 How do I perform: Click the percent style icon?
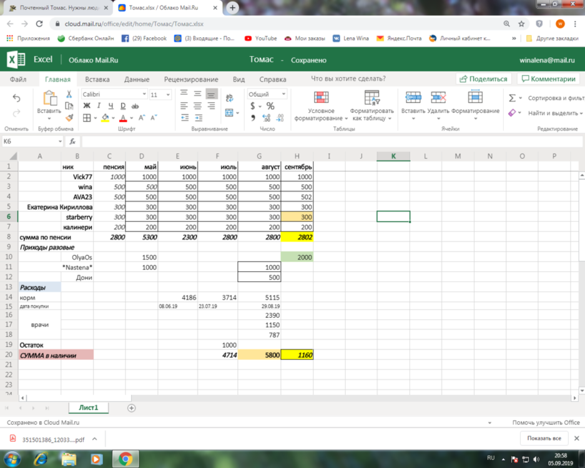[x=270, y=106]
